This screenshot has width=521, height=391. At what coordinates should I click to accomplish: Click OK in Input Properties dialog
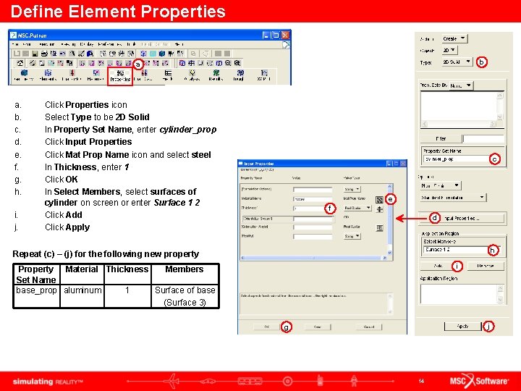[x=267, y=327]
